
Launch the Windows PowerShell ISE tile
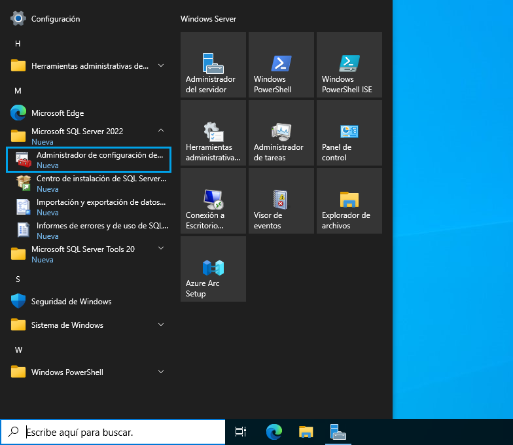coord(349,65)
